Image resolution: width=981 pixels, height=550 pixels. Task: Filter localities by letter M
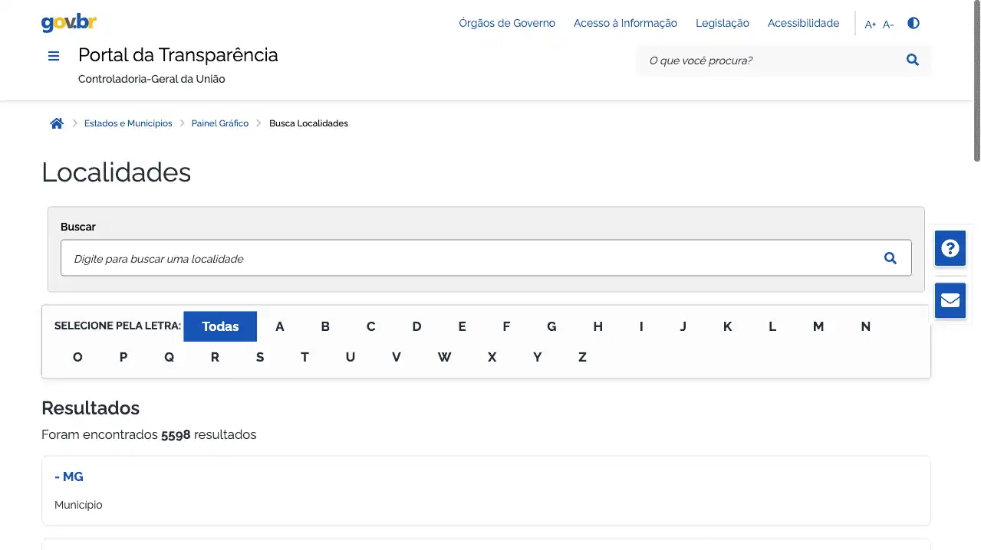(x=818, y=326)
